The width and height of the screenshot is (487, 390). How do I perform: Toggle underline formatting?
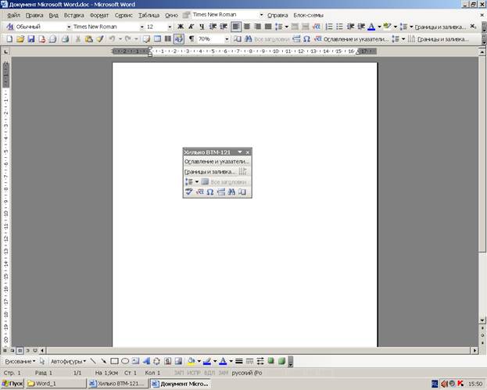click(201, 27)
